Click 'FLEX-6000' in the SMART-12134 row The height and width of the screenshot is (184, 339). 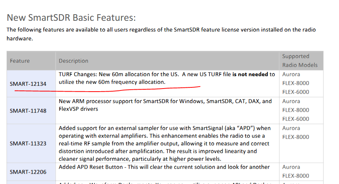(x=296, y=92)
